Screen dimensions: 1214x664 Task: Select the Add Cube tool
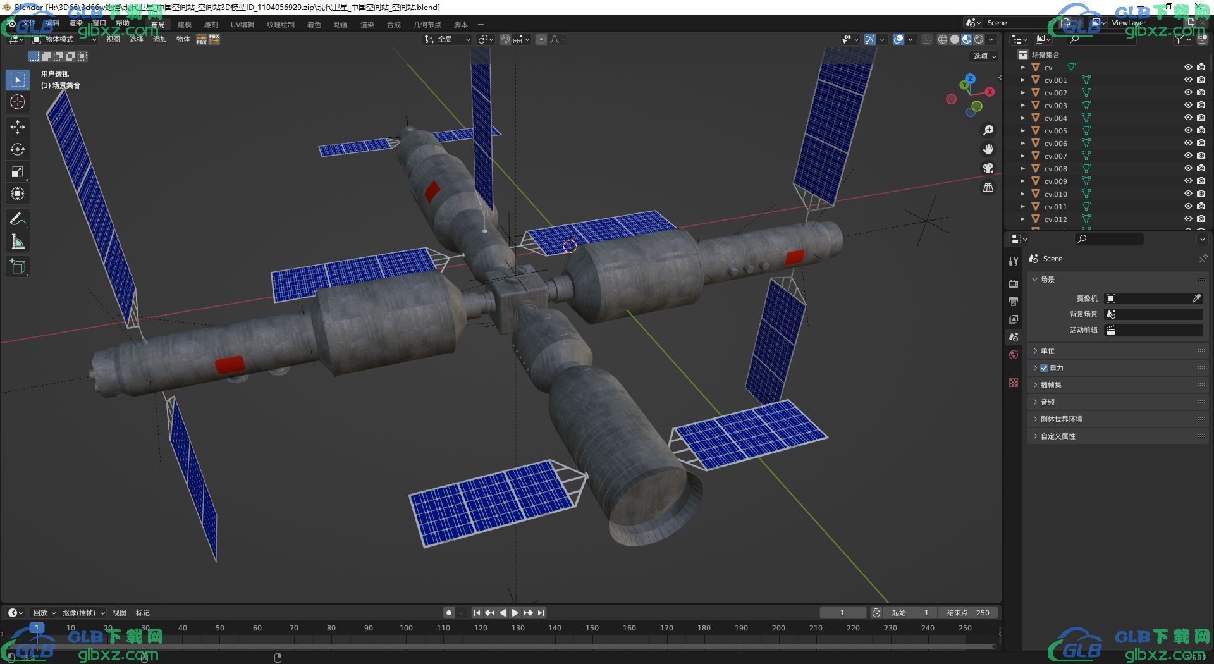click(18, 266)
